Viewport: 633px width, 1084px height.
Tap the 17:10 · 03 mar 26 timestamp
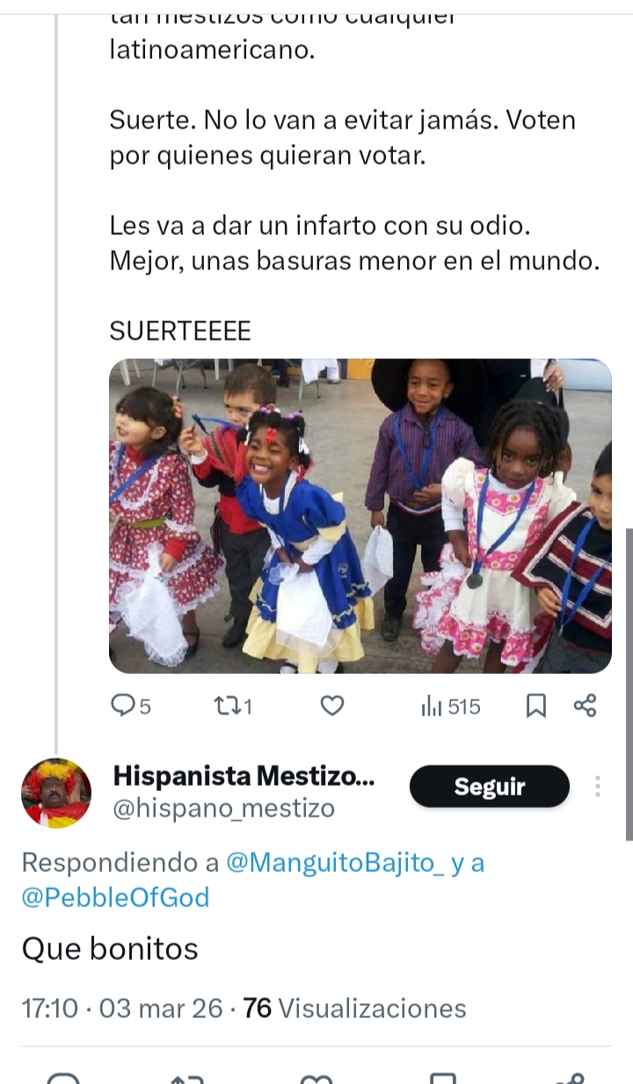pyautogui.click(x=121, y=1007)
